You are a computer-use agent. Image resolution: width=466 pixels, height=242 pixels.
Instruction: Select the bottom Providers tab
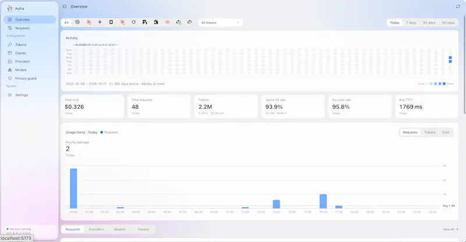96,229
